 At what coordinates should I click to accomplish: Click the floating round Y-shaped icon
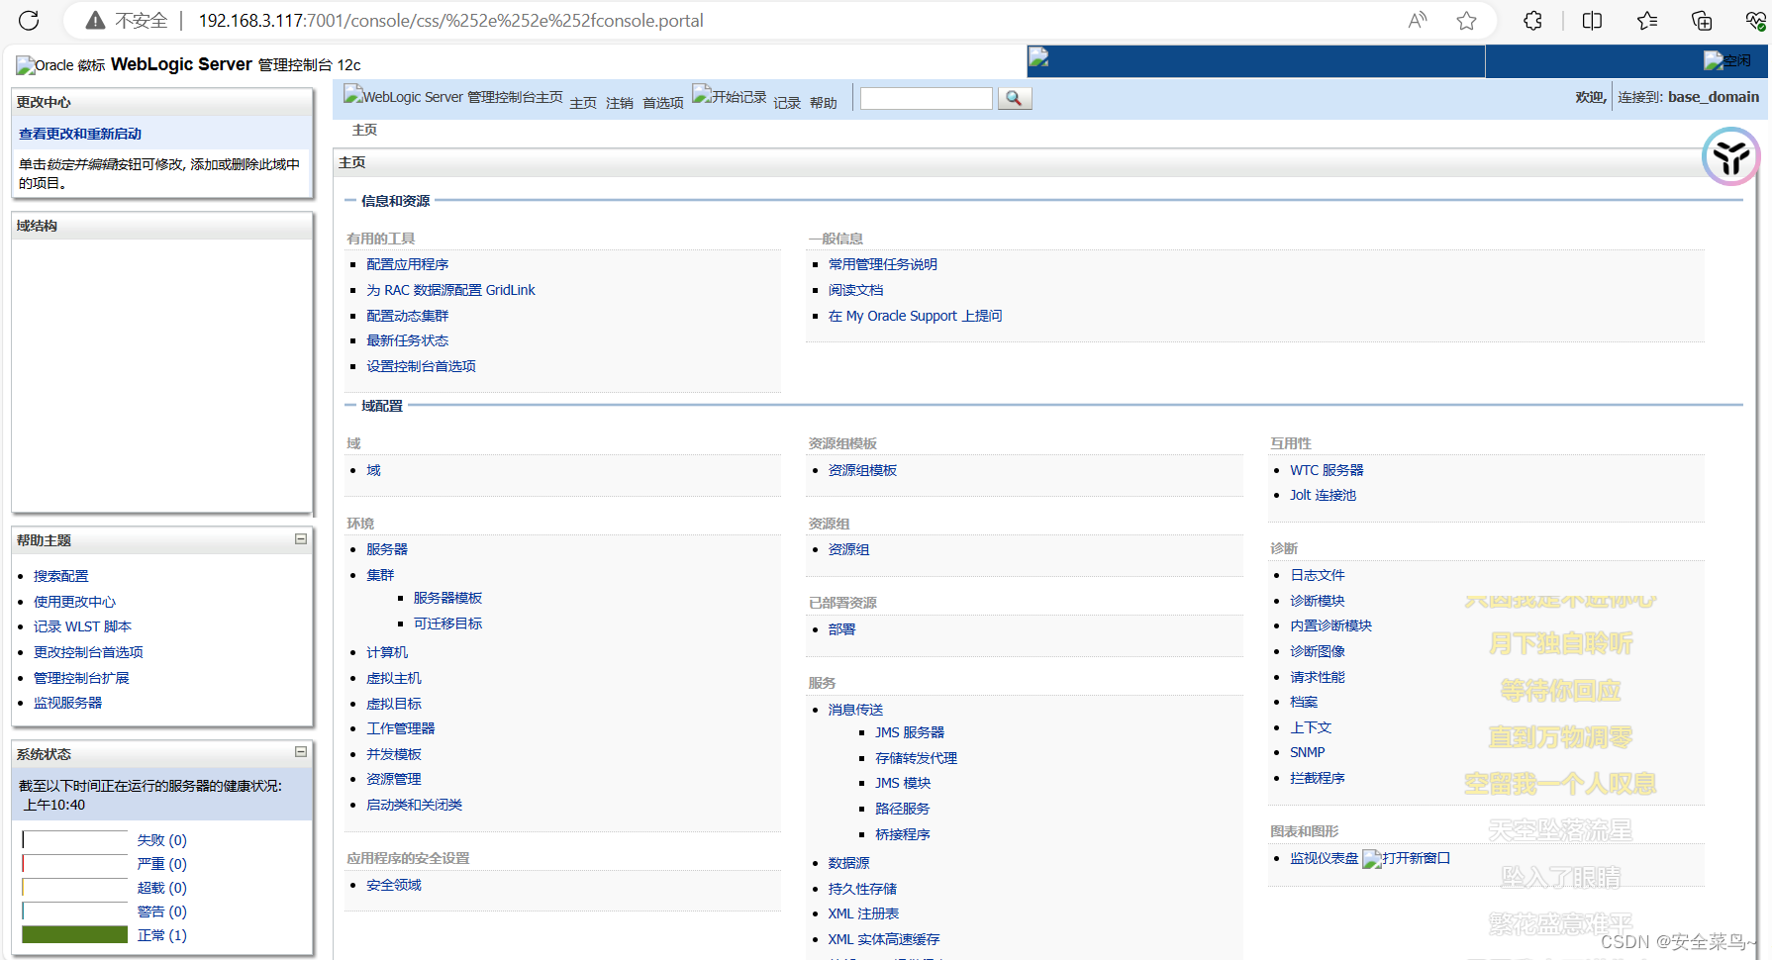tap(1731, 156)
